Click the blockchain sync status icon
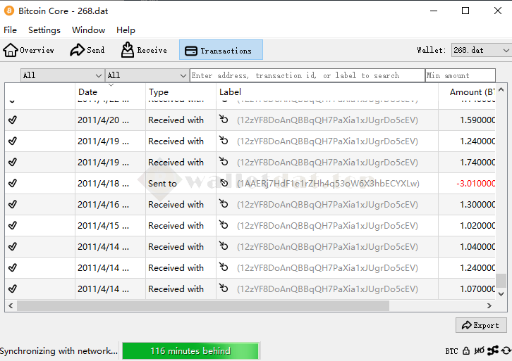Viewport: 512px width, 361px height. pyautogui.click(x=505, y=350)
